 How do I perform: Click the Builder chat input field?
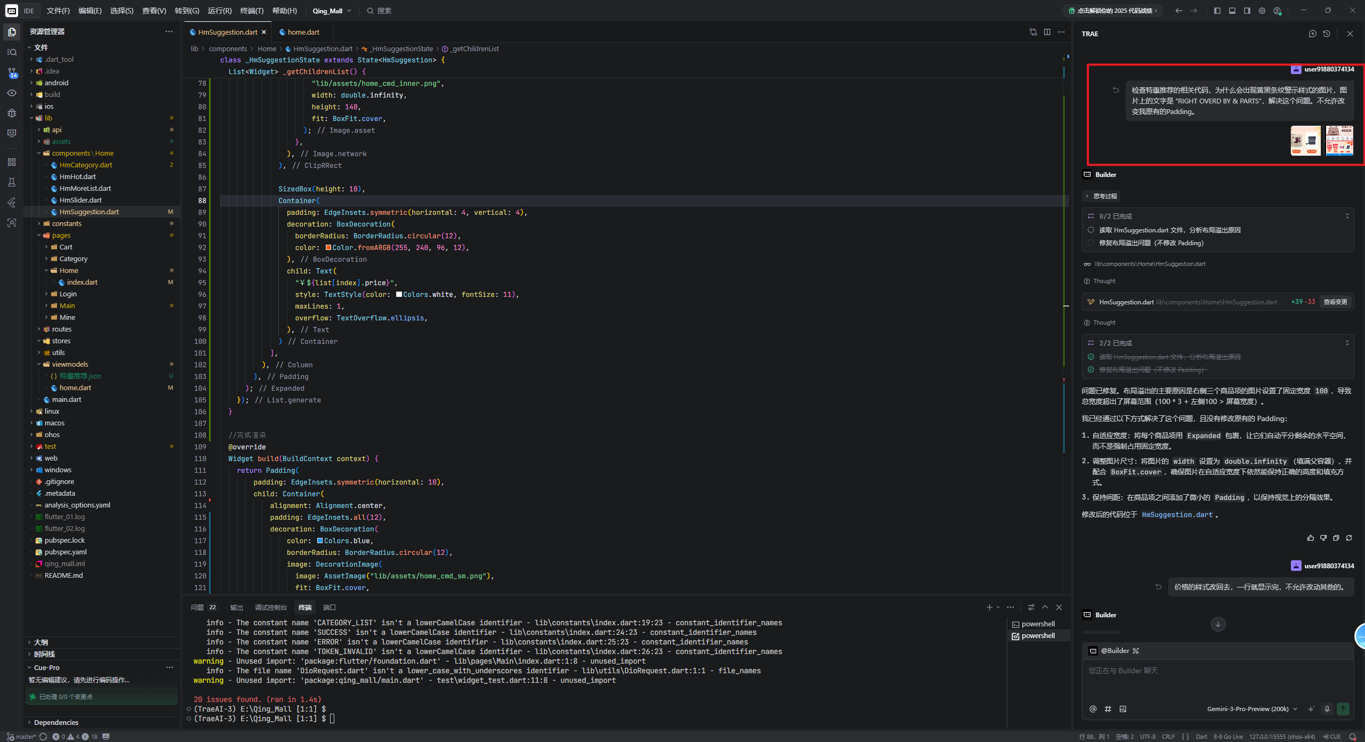click(x=1216, y=677)
